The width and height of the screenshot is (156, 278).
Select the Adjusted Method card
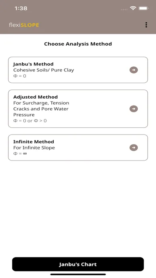click(78, 109)
